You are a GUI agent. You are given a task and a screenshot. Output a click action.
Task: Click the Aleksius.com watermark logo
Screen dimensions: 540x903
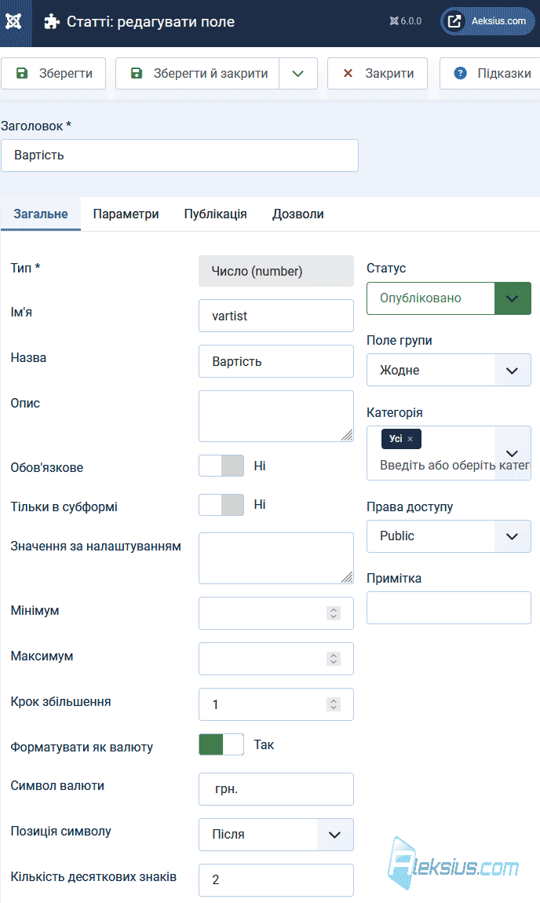point(454,863)
